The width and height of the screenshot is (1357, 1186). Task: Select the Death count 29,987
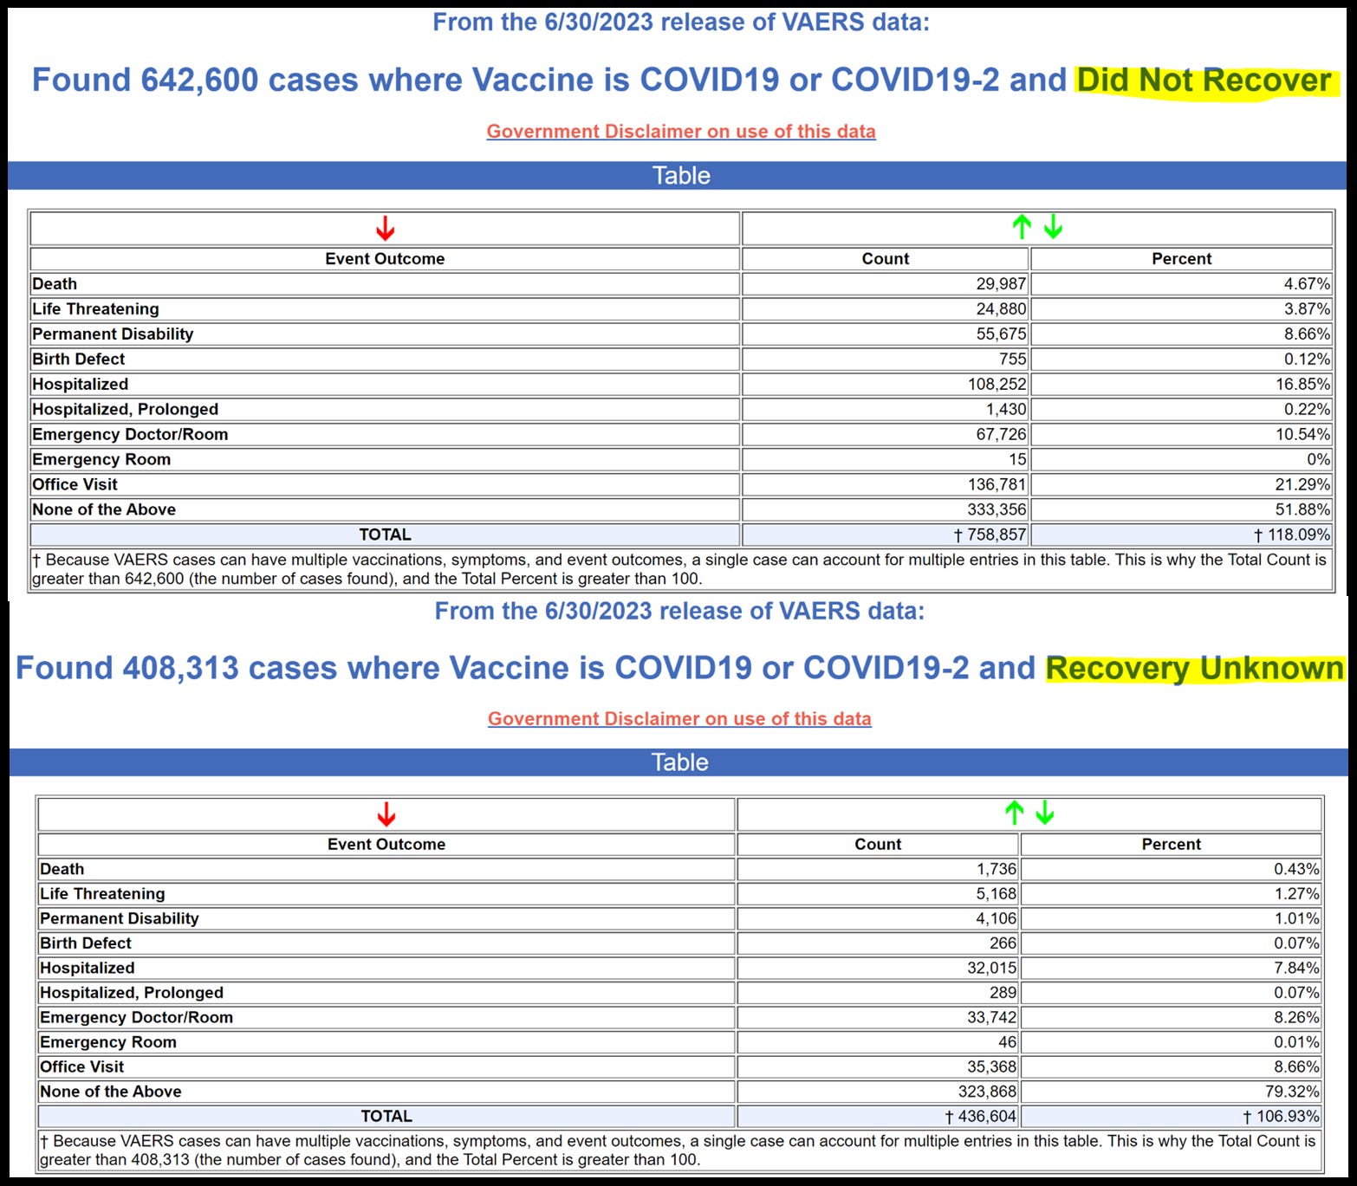(x=1001, y=283)
